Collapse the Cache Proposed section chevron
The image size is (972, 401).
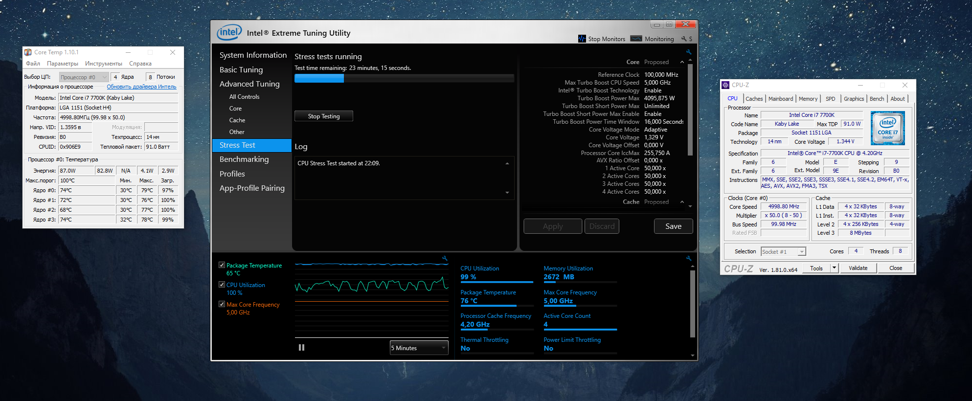tap(682, 202)
